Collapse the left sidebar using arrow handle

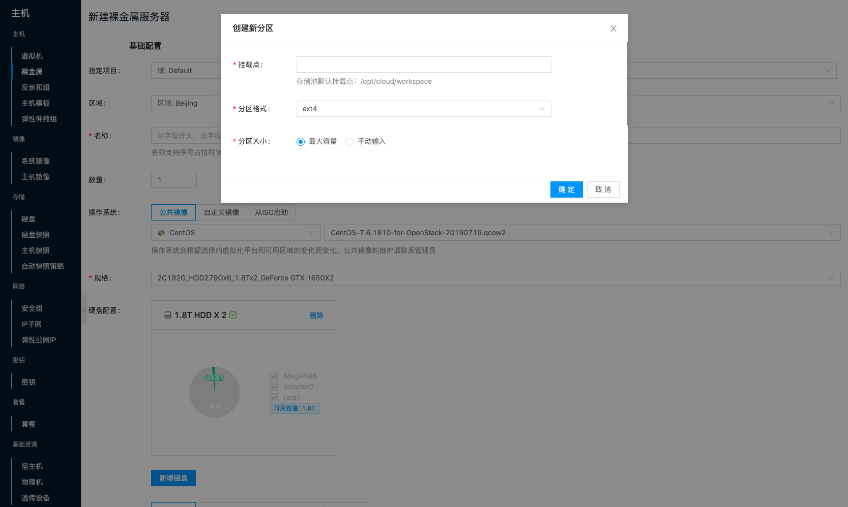tap(84, 309)
